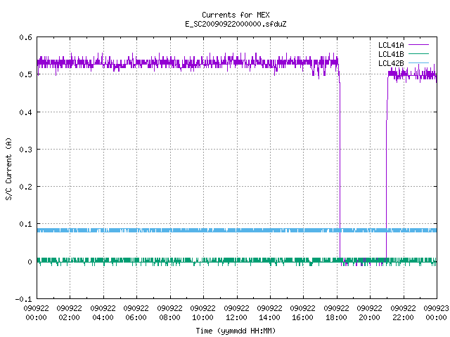
Task: Click the 090922 12:00 x-axis tick label
Action: (x=236, y=313)
